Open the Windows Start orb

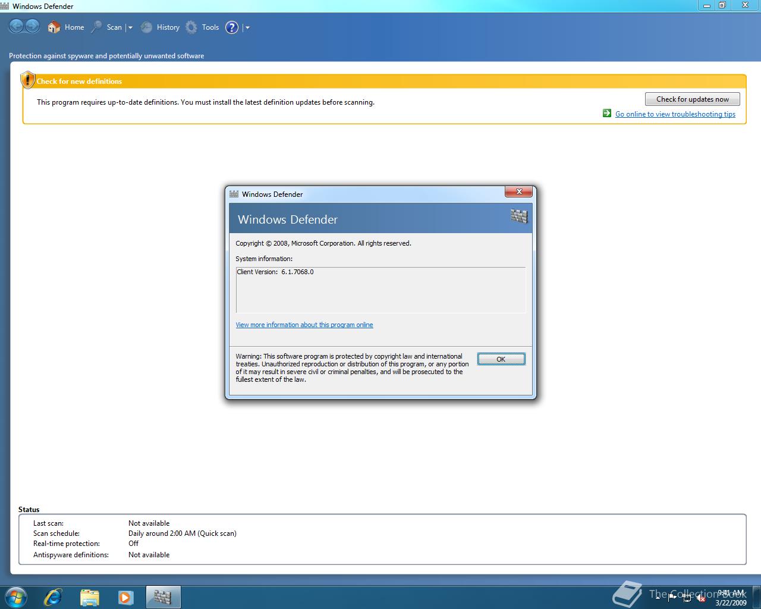pos(15,597)
